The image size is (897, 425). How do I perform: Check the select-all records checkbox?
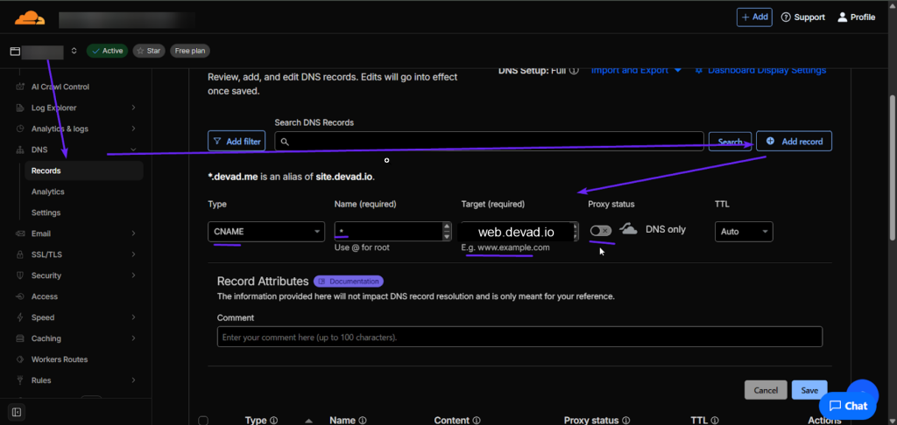[x=203, y=421]
